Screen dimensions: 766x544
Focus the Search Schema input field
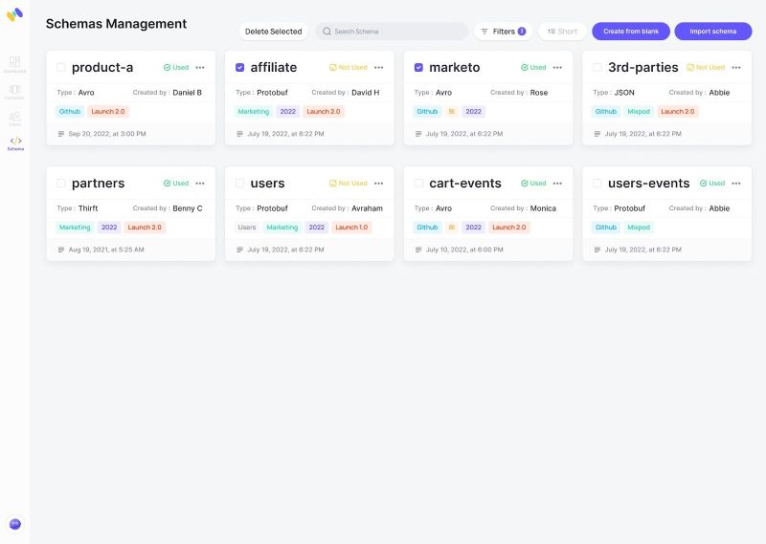click(x=392, y=32)
